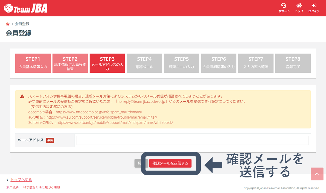326x193 pixels.
Task: Open the Softbank antispam whiteblack URL
Action: coord(115,122)
